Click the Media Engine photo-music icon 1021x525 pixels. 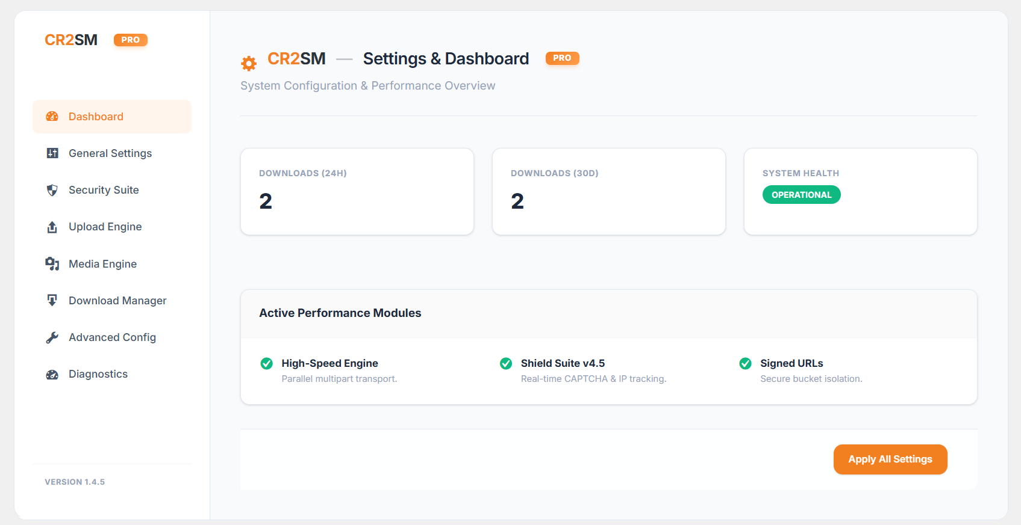pyautogui.click(x=52, y=264)
